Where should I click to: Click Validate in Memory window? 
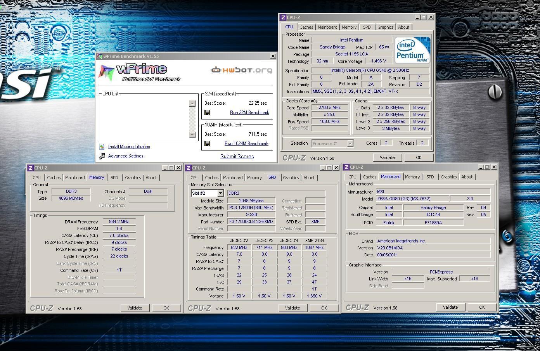(135, 308)
